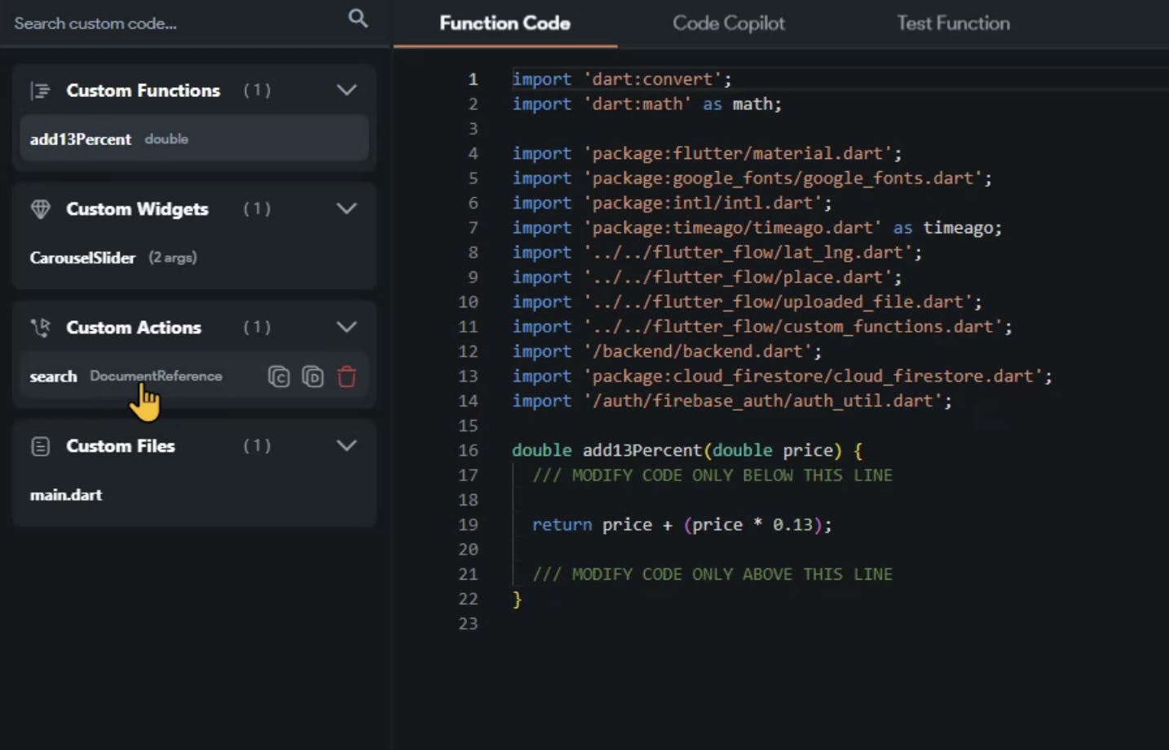This screenshot has width=1169, height=750.
Task: Open the Code Copilot tab
Action: (729, 23)
